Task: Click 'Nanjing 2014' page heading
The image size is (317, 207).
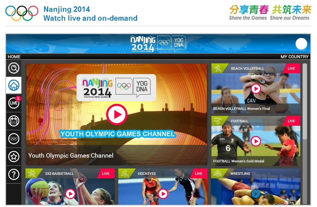Action: (x=67, y=9)
